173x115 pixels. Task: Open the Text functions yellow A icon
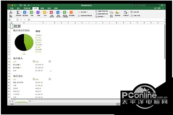45,12
